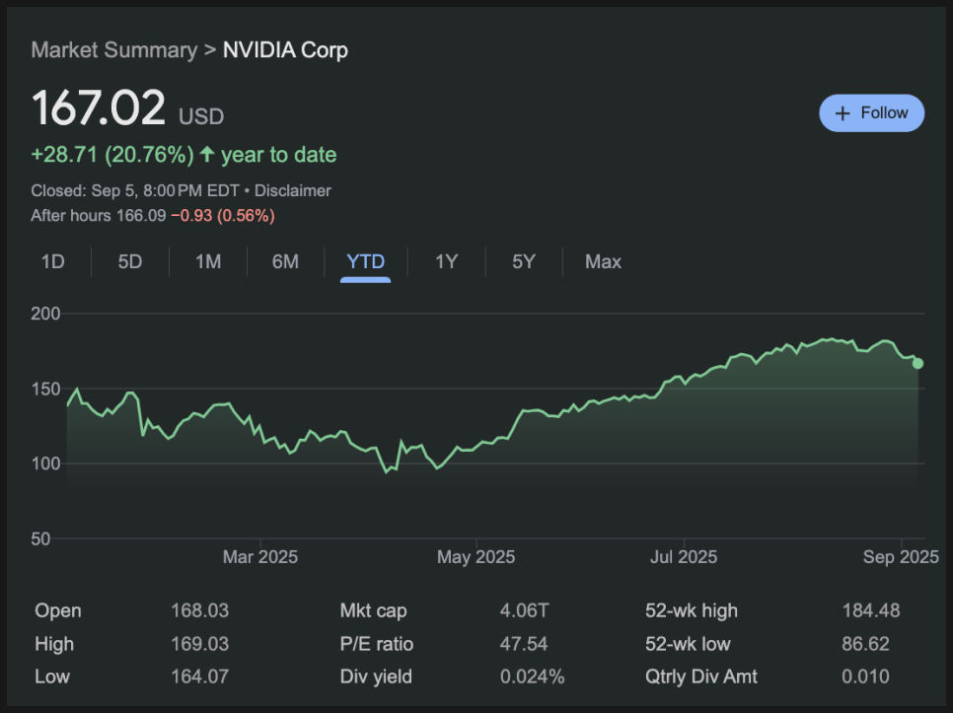Select the 1M range tab

click(208, 261)
